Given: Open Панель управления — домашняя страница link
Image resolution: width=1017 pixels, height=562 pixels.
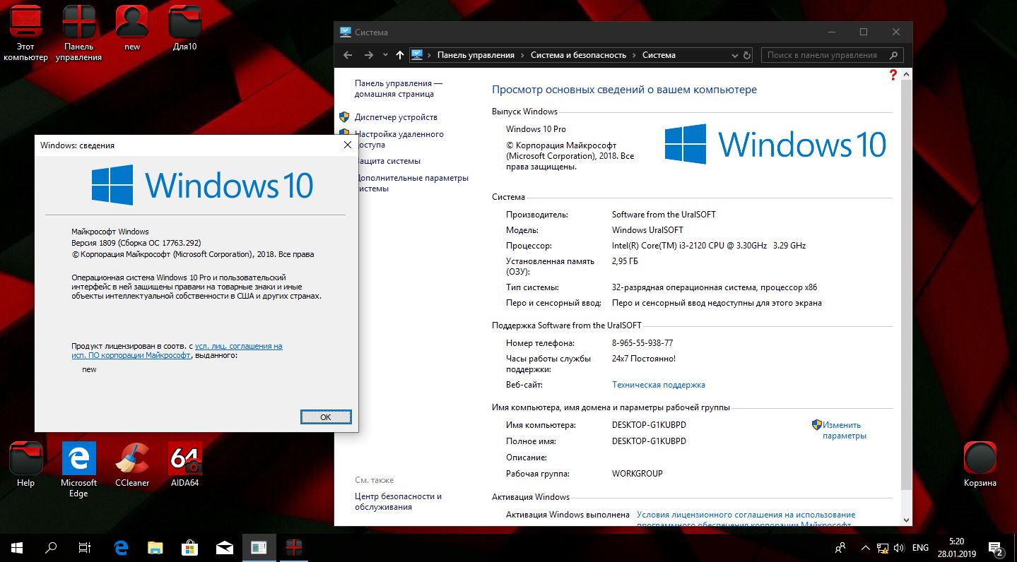Looking at the screenshot, I should [398, 88].
